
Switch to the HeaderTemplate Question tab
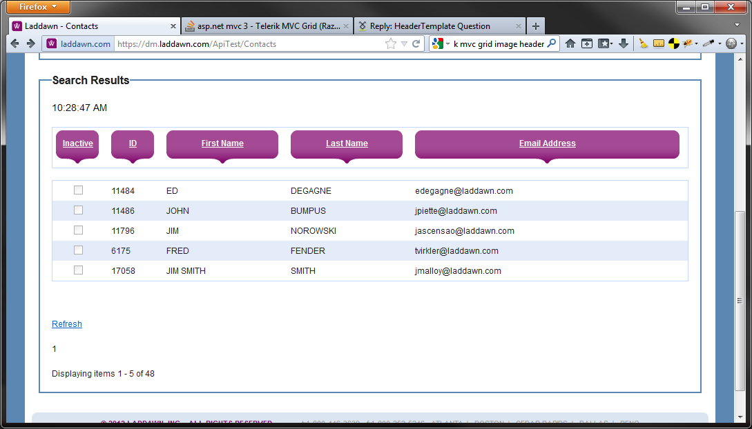coord(440,26)
